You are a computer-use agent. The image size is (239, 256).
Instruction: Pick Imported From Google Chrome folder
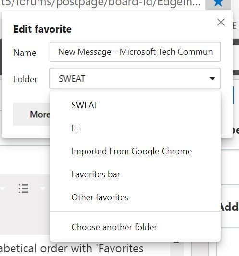click(135, 151)
